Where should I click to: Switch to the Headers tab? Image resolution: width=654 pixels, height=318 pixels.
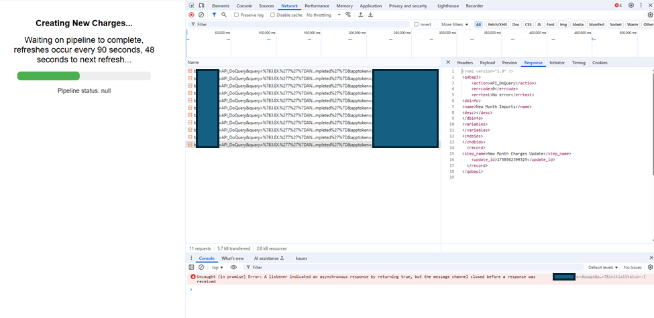pos(465,62)
